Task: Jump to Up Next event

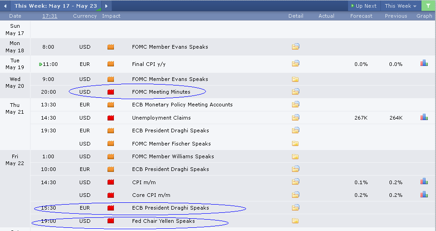Action: 363,6
